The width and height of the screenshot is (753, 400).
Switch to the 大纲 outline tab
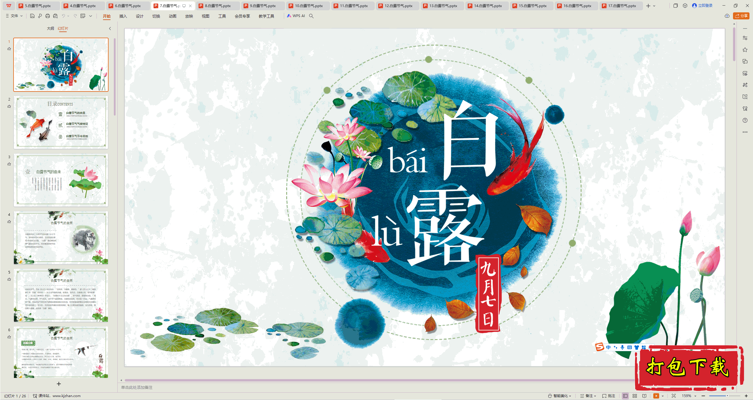(51, 29)
